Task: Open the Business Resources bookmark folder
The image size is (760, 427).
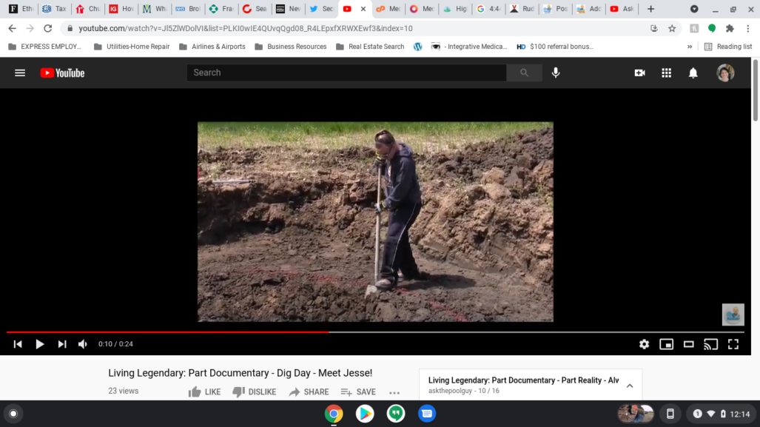Action: pos(289,47)
